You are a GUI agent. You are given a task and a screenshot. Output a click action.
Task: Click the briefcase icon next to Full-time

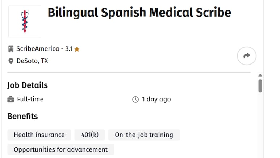tap(11, 100)
